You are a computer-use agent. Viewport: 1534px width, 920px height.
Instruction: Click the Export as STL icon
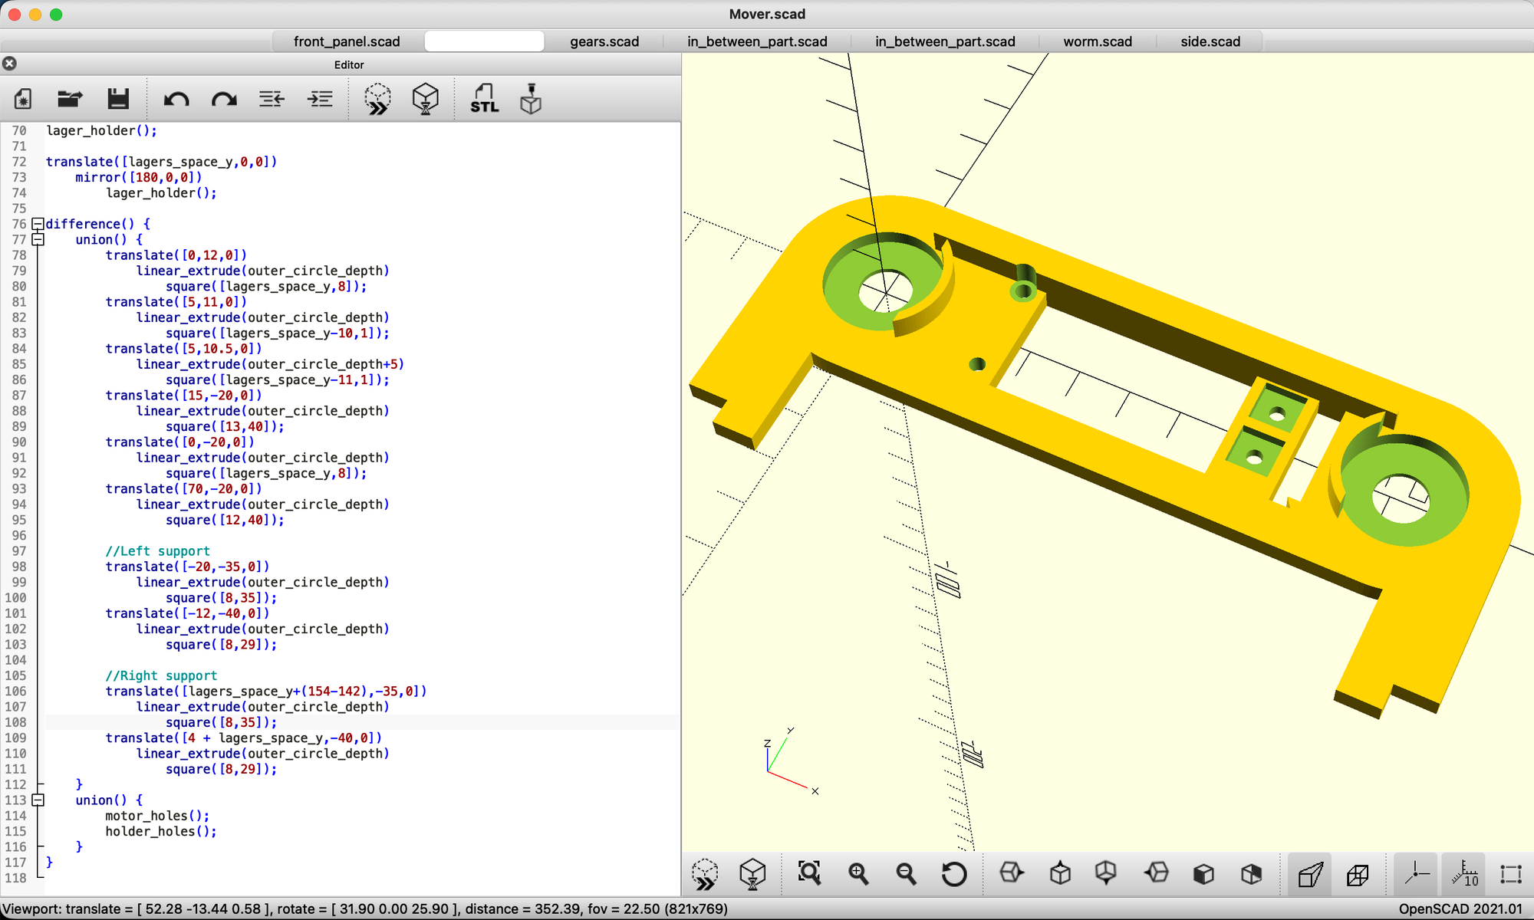484,99
